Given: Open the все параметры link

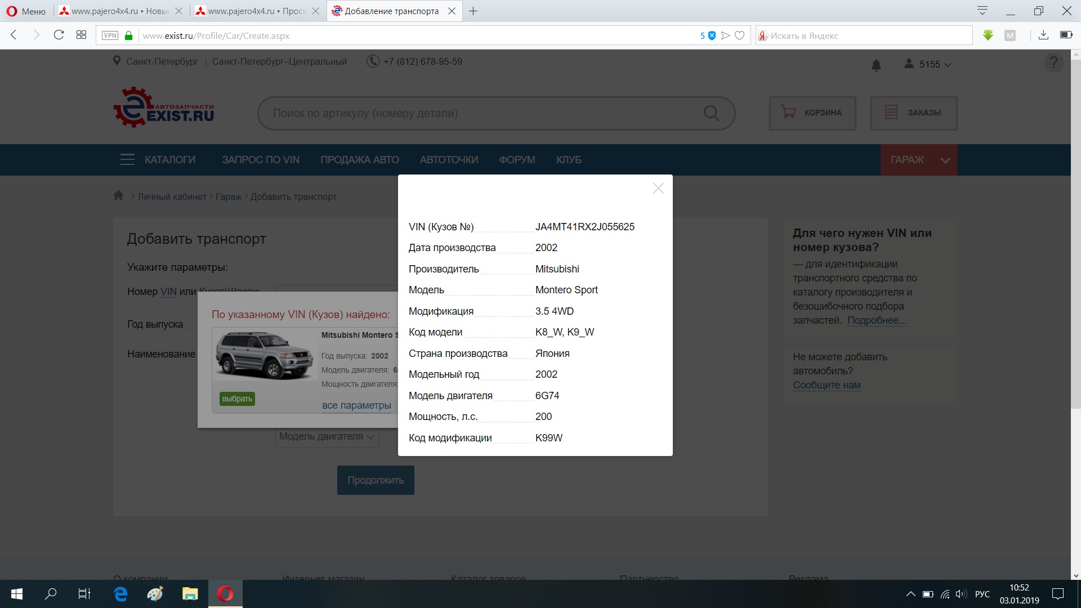Looking at the screenshot, I should coord(356,405).
